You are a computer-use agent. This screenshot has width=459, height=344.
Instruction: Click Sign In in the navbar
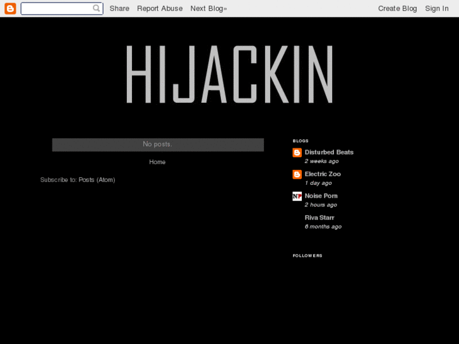tap(437, 8)
